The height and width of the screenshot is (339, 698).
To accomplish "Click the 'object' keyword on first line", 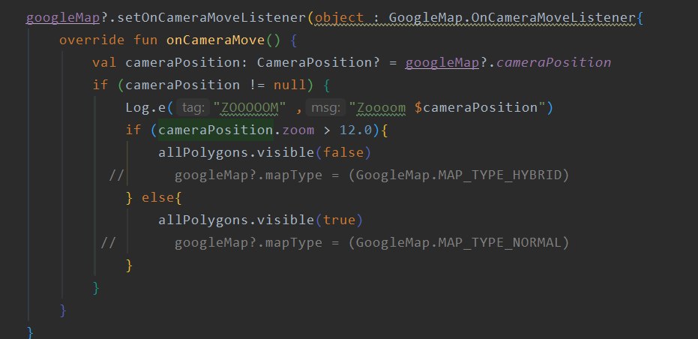I will click(x=339, y=17).
